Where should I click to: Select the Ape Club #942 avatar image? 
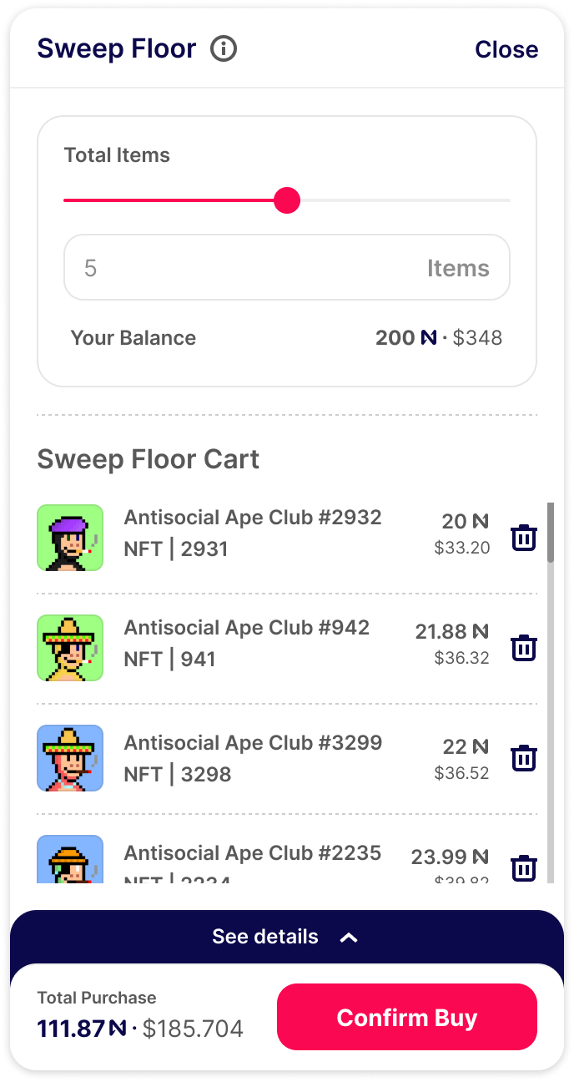pos(70,648)
